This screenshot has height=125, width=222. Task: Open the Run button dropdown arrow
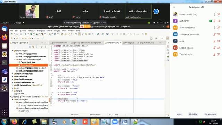pos(34,34)
